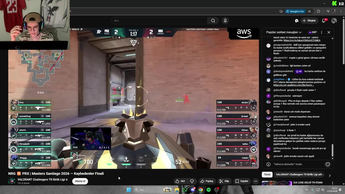Screen dimensions: 345x194
Task: Open more video actions ellipsis
Action: (256, 181)
